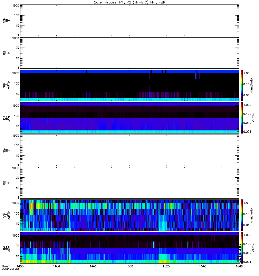Click the "thb fff 1" y-axis label

pos(7,20)
